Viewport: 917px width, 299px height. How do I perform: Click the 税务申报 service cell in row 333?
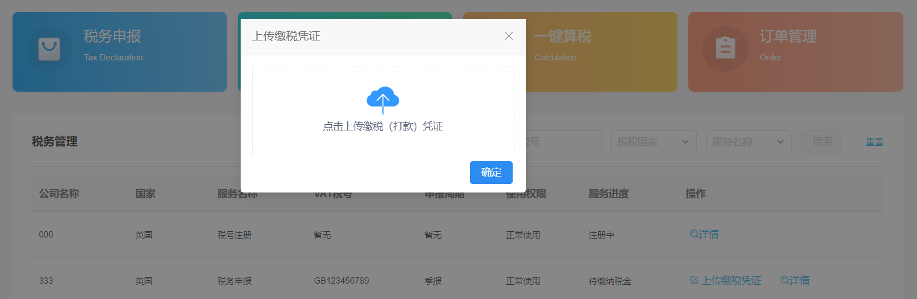[234, 281]
